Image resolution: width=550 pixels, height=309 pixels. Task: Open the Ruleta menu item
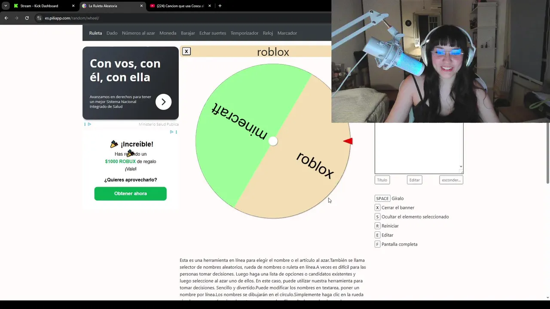[95, 33]
